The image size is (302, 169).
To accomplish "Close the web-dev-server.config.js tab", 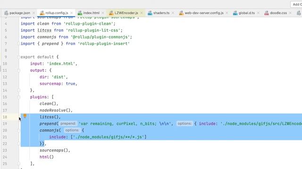I will pyautogui.click(x=227, y=13).
